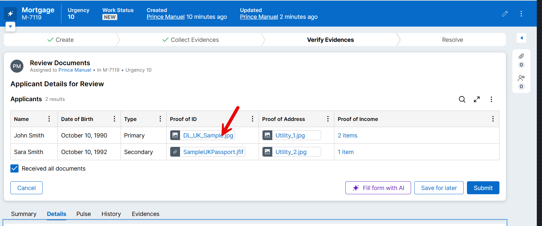Image resolution: width=542 pixels, height=226 pixels.
Task: Switch to the Evidences tab
Action: coord(145,214)
